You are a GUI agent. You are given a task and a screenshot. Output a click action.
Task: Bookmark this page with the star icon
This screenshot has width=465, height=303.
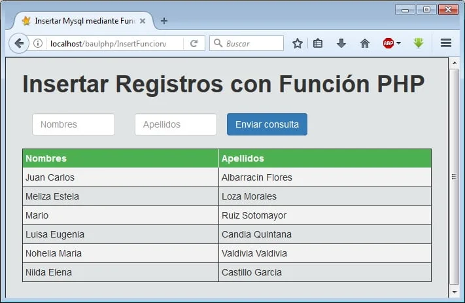pyautogui.click(x=297, y=44)
